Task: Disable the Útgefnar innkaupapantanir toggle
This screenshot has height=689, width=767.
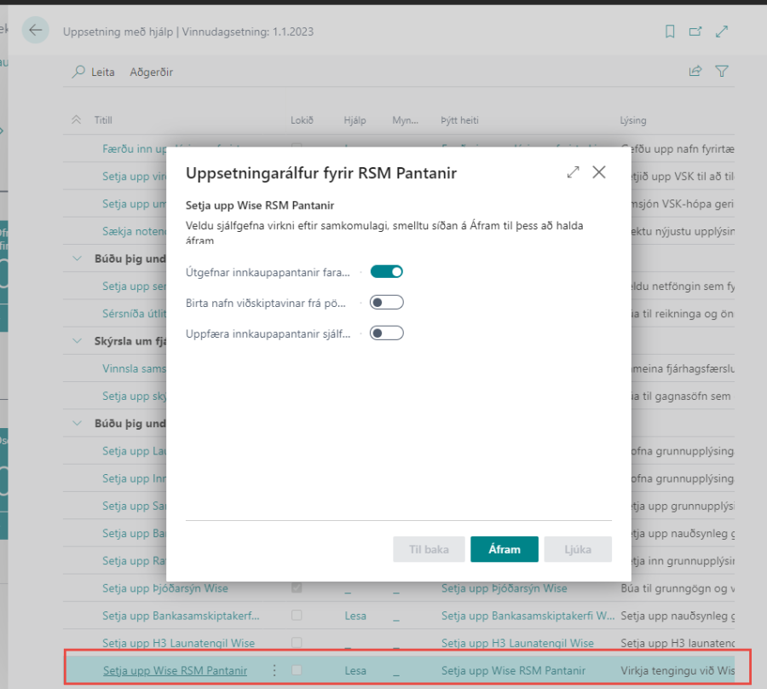Action: (386, 272)
